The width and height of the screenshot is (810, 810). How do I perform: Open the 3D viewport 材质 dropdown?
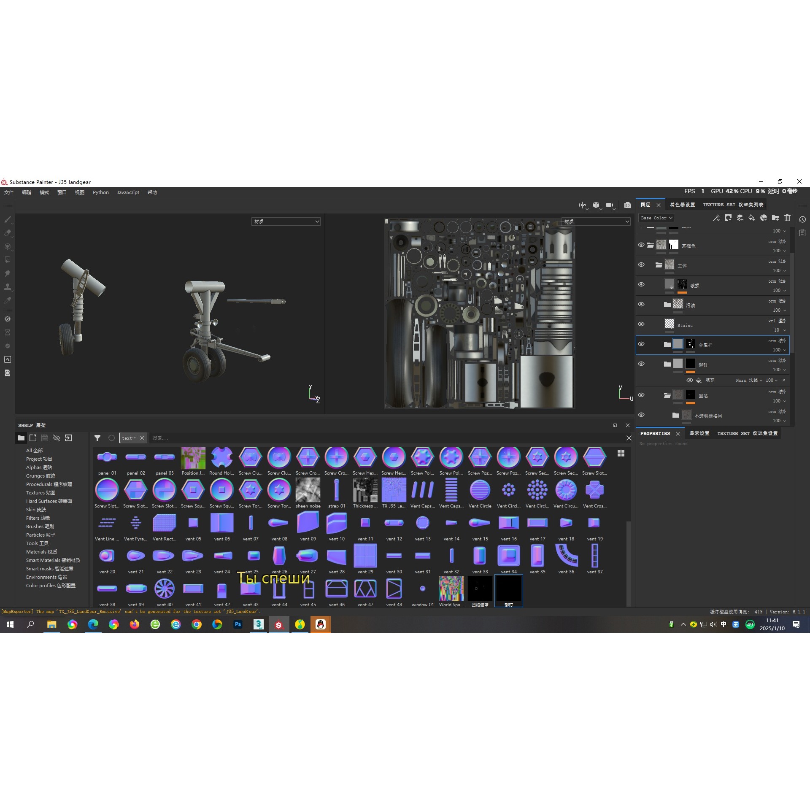click(286, 221)
